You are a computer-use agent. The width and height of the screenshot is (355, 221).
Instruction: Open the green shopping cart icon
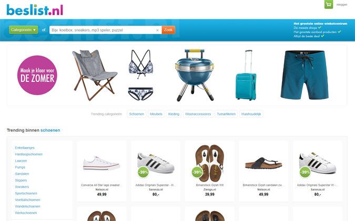(x=329, y=4)
